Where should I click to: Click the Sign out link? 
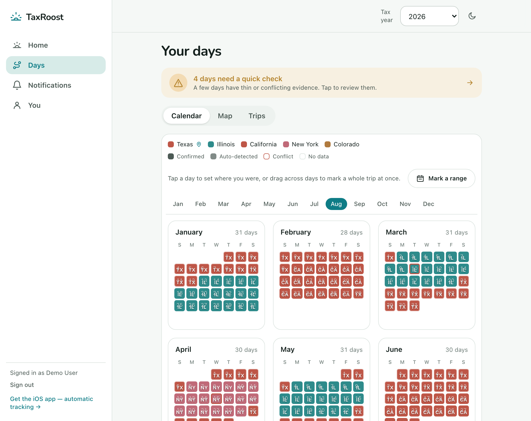click(x=22, y=385)
